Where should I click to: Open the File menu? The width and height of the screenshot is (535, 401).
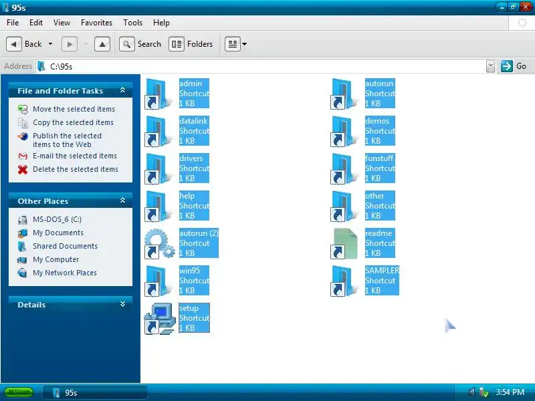pos(13,23)
